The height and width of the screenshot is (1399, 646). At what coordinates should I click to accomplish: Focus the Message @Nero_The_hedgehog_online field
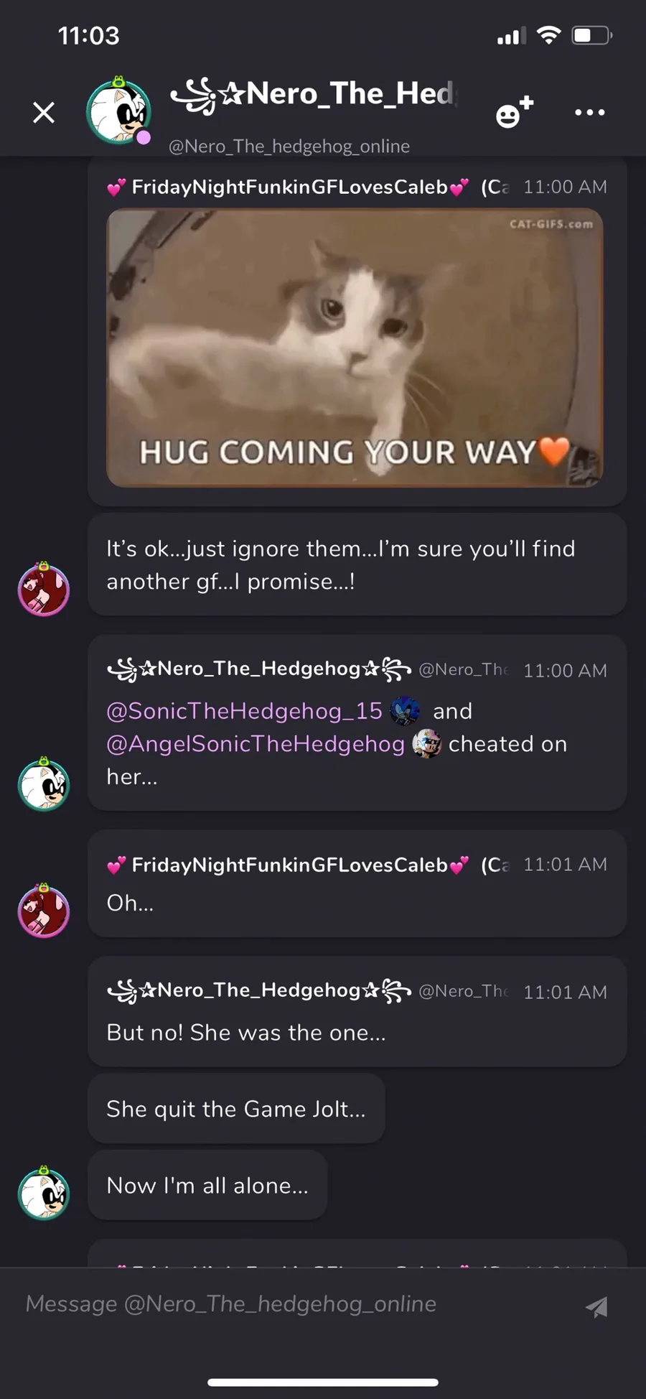(301, 1304)
